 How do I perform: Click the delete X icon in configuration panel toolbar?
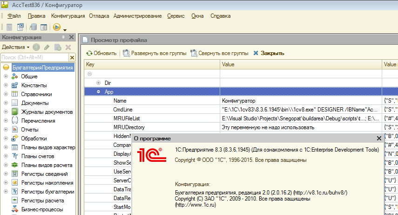point(68,47)
